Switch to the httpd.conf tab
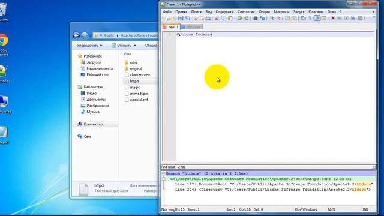The image size is (384, 216). click(192, 27)
